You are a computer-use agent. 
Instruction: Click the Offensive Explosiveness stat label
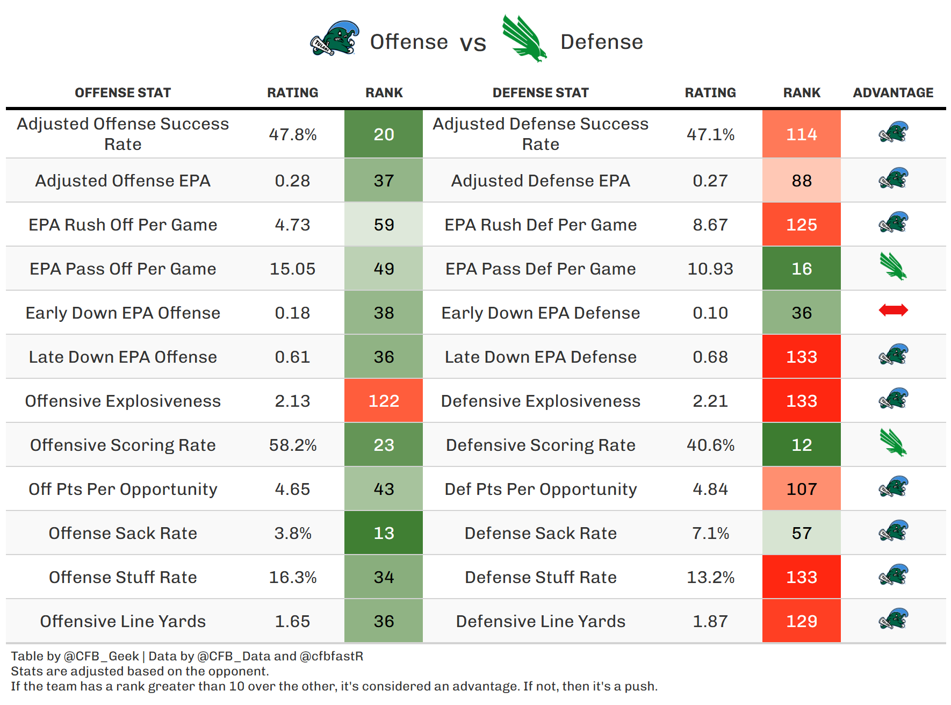pos(123,401)
